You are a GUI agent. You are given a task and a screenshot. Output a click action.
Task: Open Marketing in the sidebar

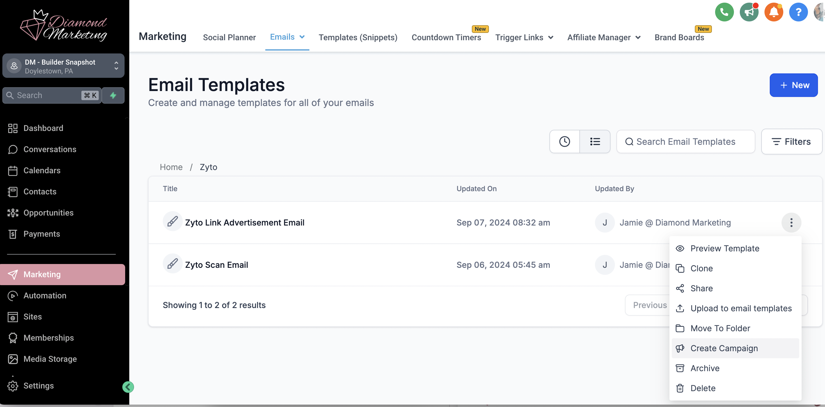point(63,275)
